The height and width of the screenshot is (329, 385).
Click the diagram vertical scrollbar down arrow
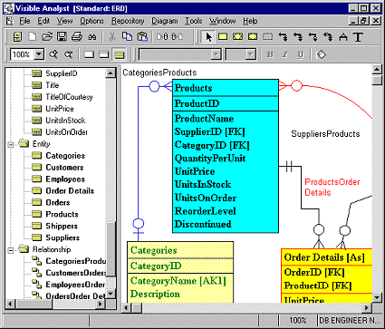coord(377,298)
